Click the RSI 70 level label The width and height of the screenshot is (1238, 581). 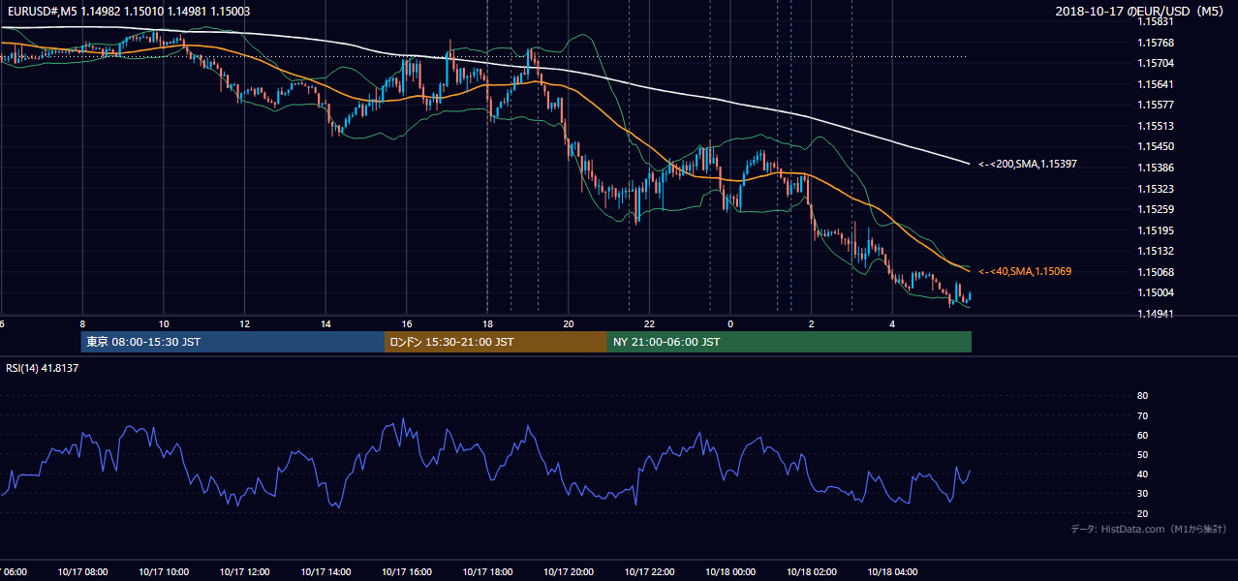tap(1142, 415)
